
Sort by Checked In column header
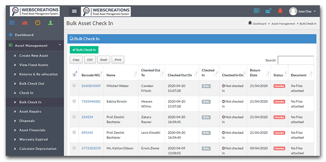(x=209, y=73)
